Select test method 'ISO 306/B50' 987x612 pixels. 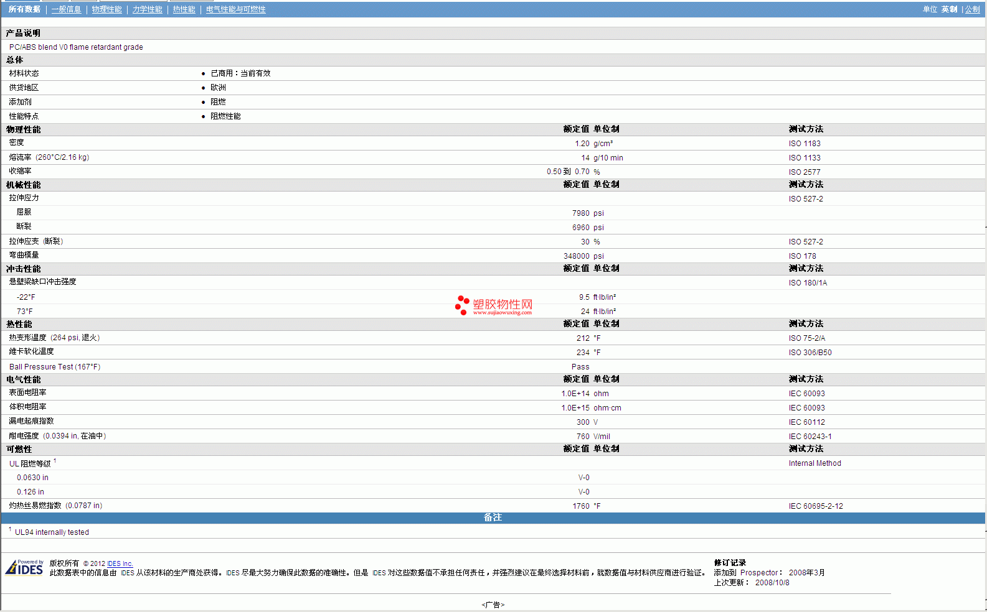810,353
